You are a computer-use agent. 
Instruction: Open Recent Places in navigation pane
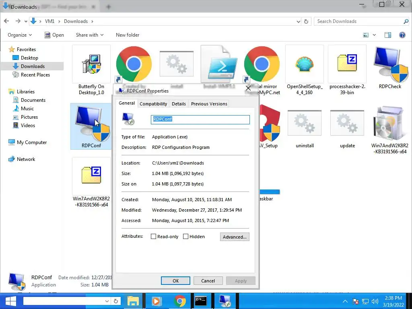[31, 74]
